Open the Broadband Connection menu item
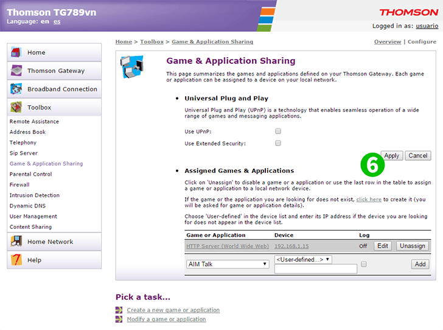The height and width of the screenshot is (330, 443). (54, 89)
